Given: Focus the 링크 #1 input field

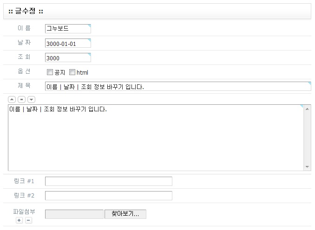Looking at the screenshot, I should tap(108, 181).
